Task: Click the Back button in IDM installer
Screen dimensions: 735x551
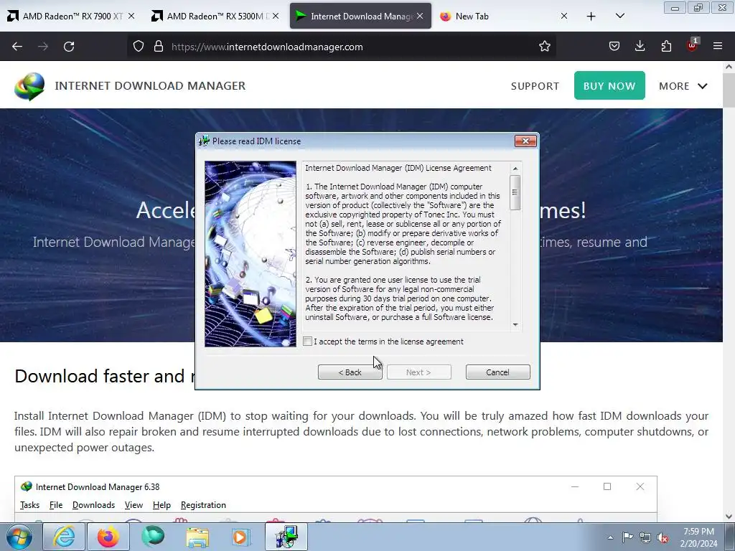Action: coord(350,372)
